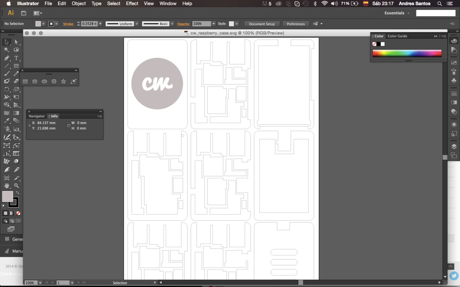This screenshot has height=287, width=460.
Task: Switch to the Color Guide tab
Action: [397, 36]
